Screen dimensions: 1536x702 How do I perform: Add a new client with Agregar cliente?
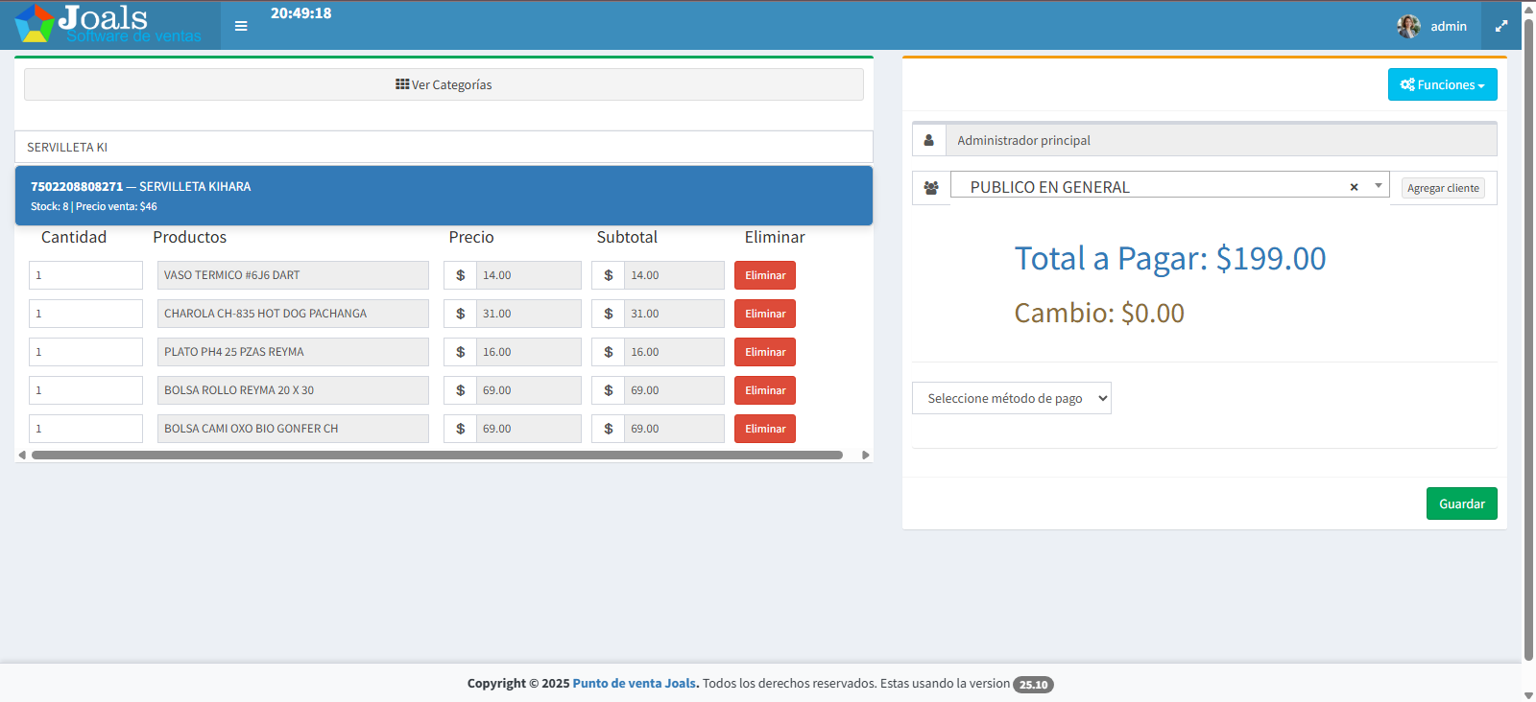pyautogui.click(x=1443, y=188)
